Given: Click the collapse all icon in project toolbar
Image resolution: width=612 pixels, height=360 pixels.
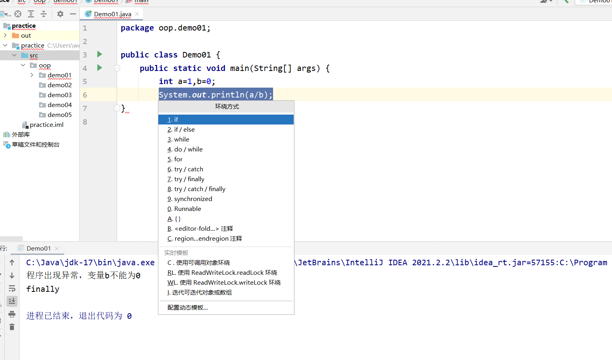Looking at the screenshot, I should point(44,14).
